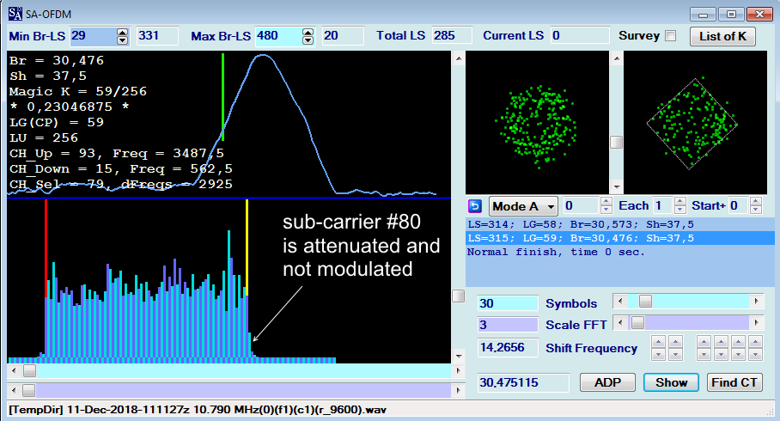780x421 pixels.
Task: Click the rightmost Shift Frequency down arrow
Action: point(755,354)
